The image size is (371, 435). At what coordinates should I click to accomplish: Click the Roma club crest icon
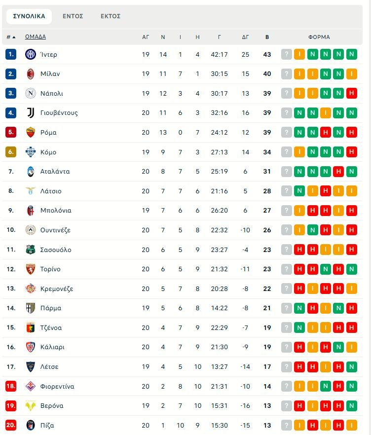(31, 132)
